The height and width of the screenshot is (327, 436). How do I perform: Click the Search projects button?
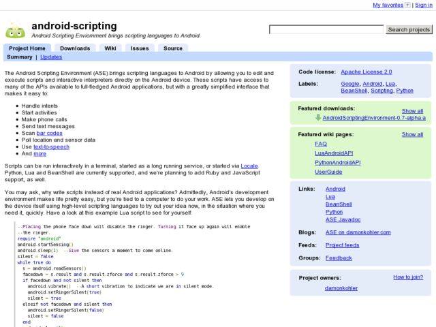[409, 29]
